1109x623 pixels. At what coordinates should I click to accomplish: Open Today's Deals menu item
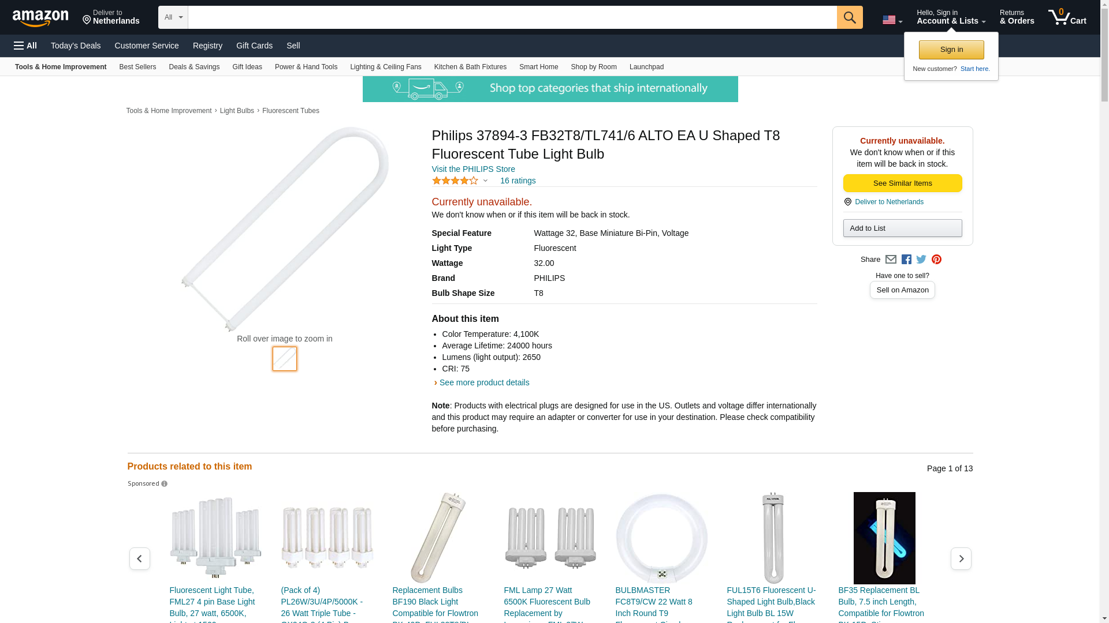coord(76,46)
